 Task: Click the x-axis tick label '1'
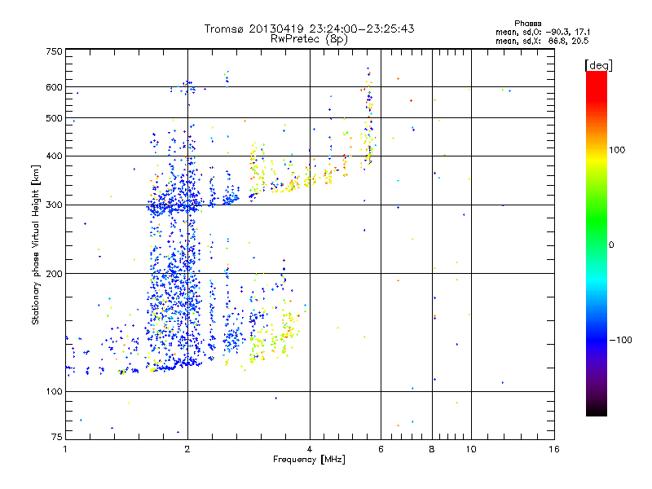point(65,449)
